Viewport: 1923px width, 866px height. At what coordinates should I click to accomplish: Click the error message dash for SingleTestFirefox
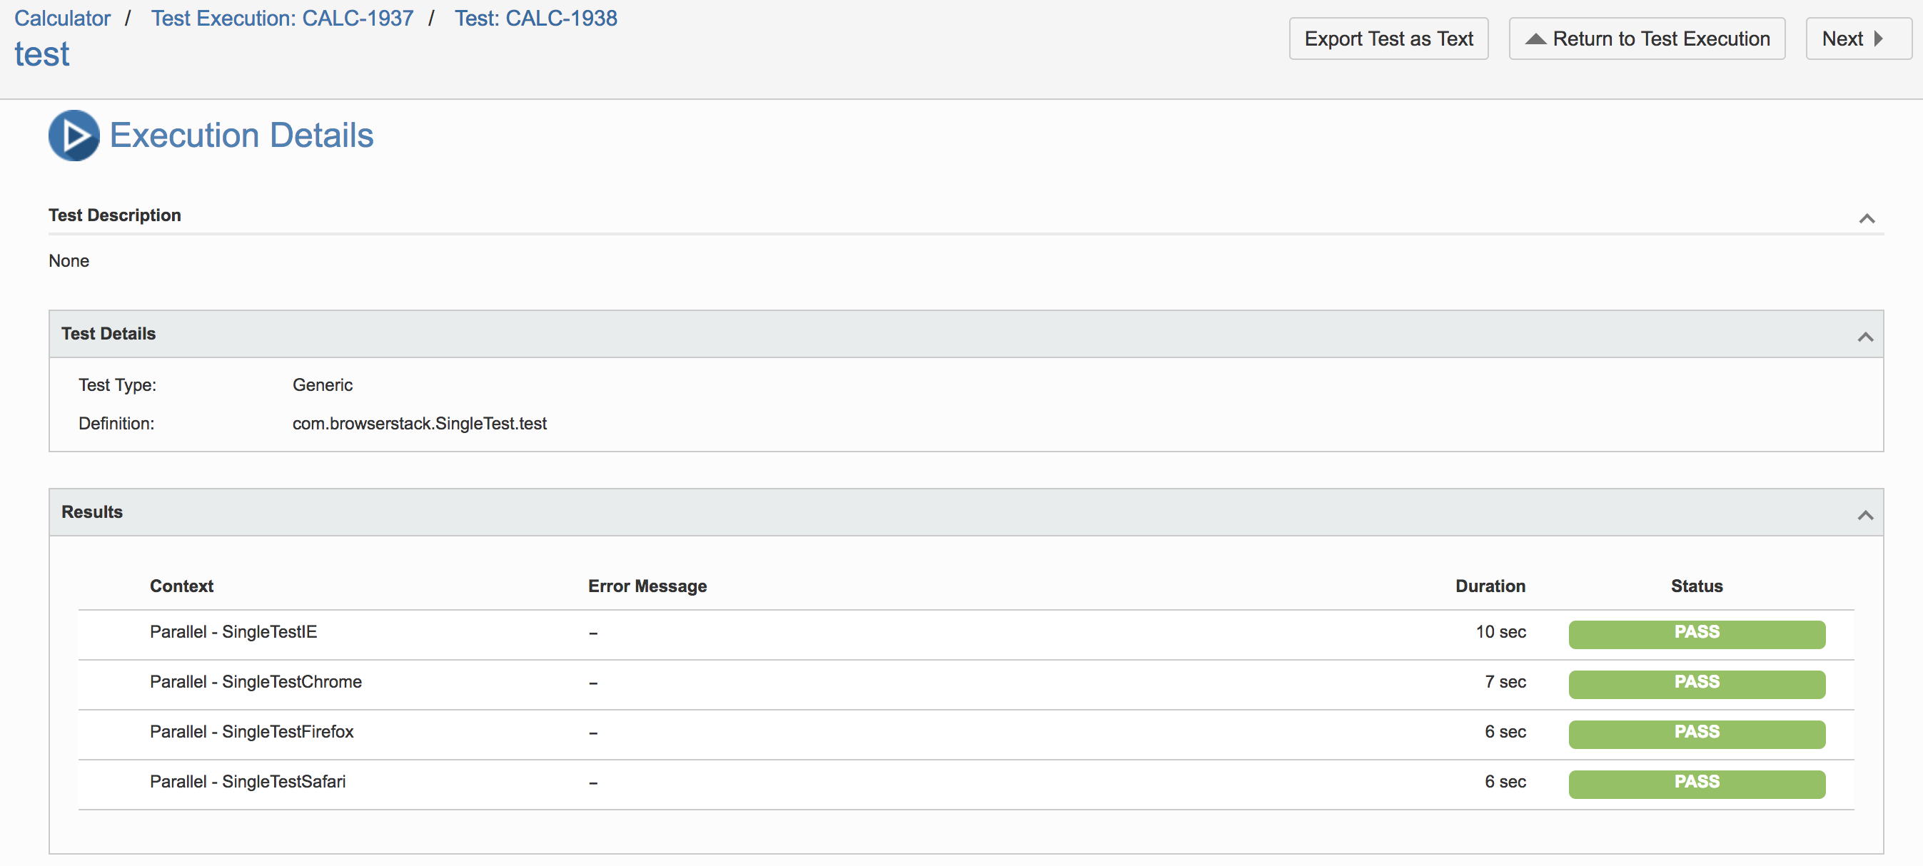tap(592, 734)
